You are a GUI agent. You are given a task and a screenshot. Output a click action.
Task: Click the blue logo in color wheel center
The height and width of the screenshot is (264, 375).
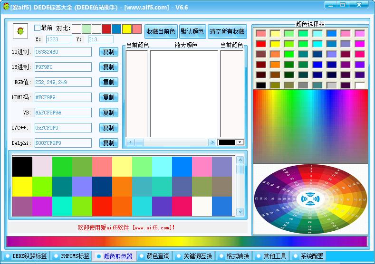tap(310, 198)
